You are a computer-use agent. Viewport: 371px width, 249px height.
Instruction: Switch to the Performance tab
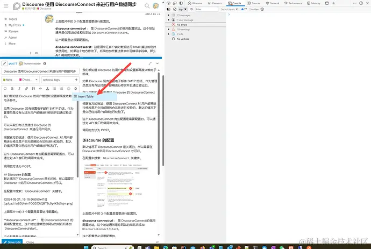[x=293, y=3]
